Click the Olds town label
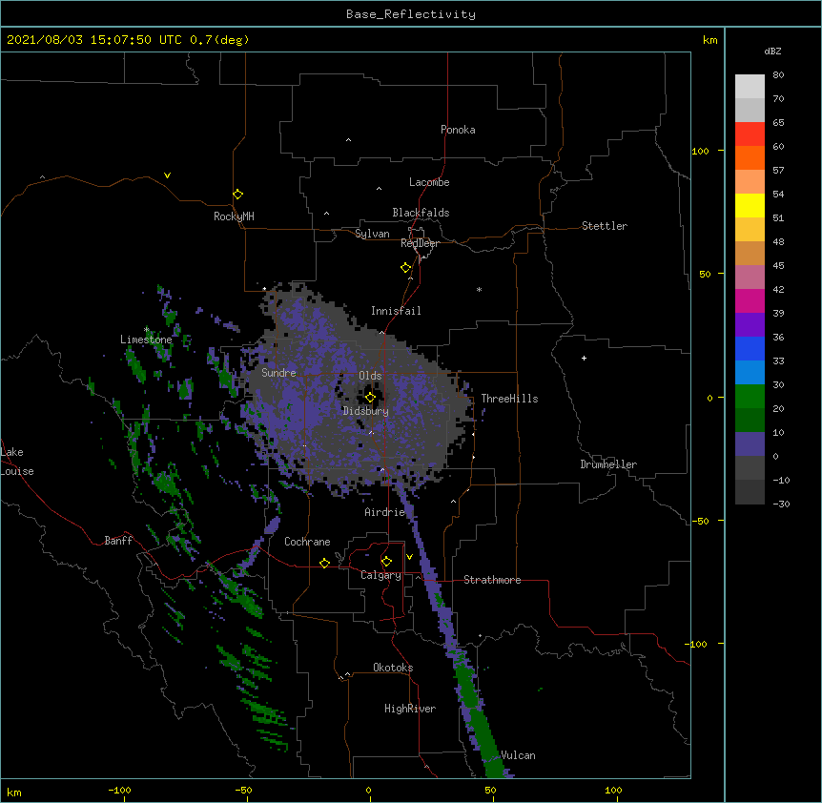Image resolution: width=822 pixels, height=803 pixels. pos(370,376)
